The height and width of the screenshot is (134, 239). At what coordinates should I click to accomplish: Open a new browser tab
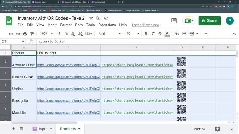click(123, 2)
